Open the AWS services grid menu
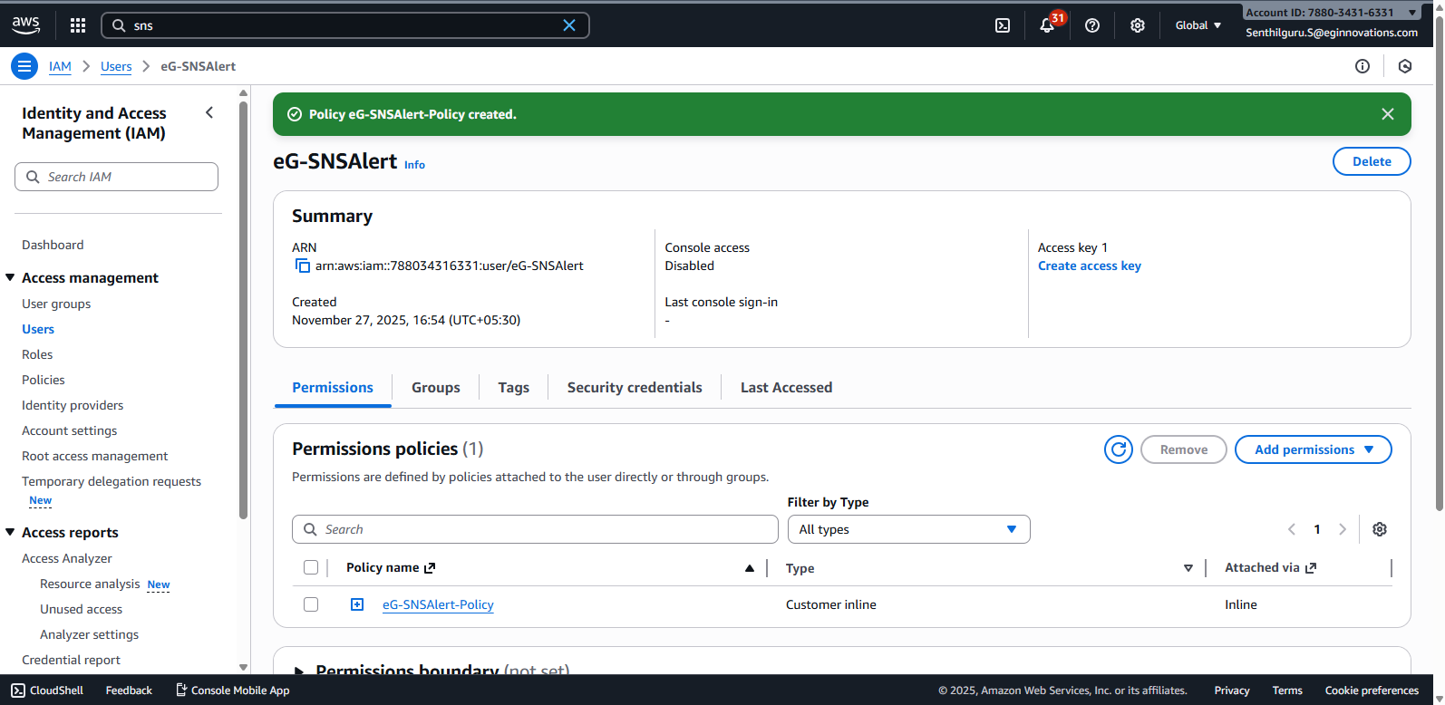The image size is (1445, 705). [78, 25]
